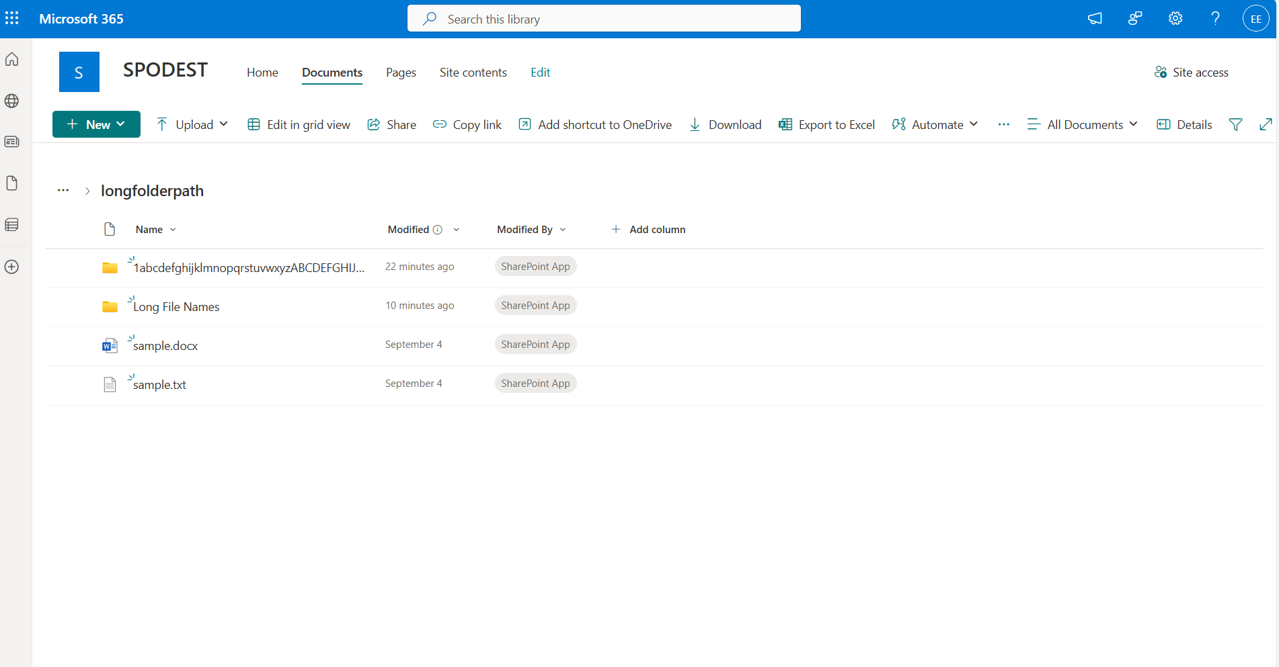
Task: Open the Automate dropdown menu
Action: tap(935, 125)
